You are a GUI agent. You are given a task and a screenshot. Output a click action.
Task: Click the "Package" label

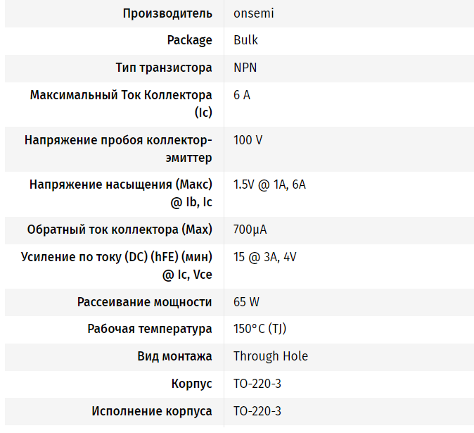point(189,40)
